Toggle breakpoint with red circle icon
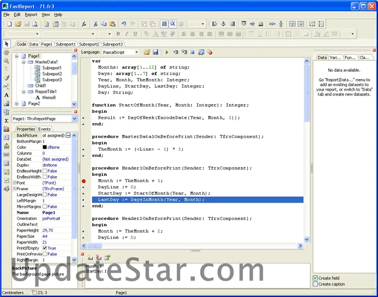 click(210, 52)
